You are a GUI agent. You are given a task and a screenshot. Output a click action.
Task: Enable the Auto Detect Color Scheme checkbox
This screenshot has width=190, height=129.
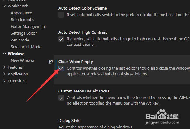click(61, 15)
